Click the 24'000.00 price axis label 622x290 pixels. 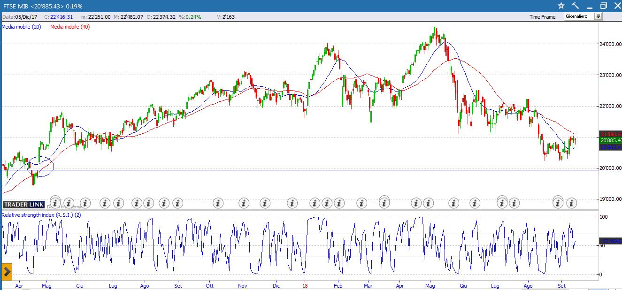pos(610,45)
